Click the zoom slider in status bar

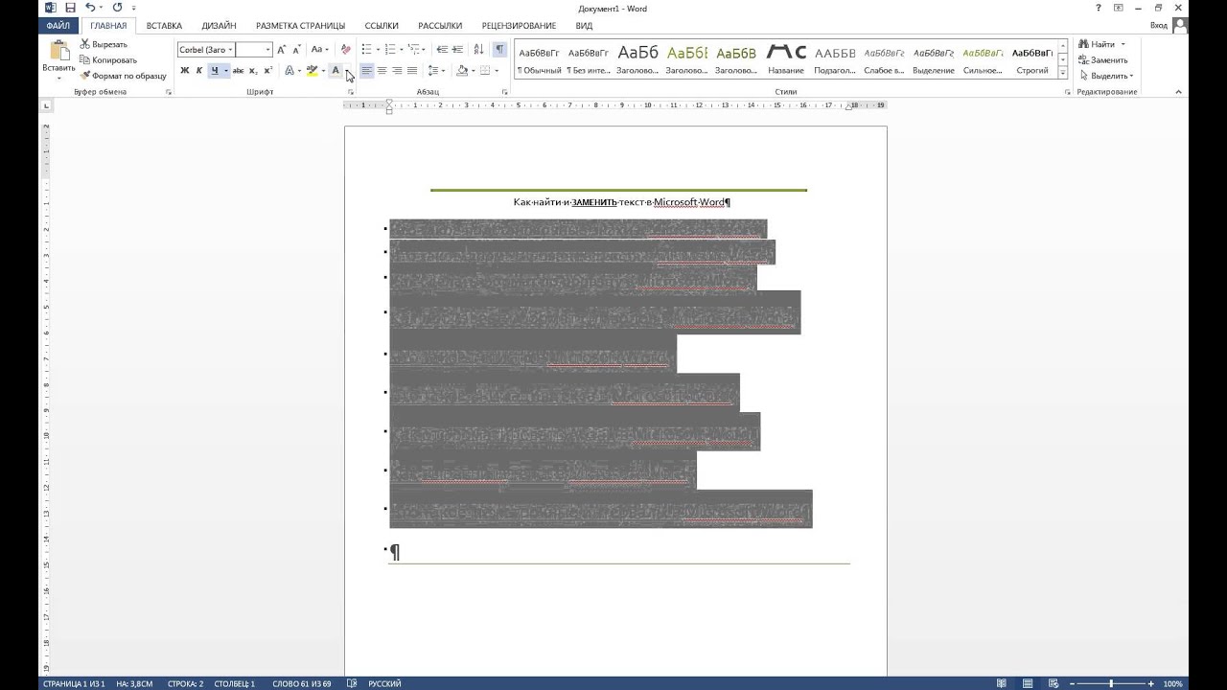tap(1112, 684)
